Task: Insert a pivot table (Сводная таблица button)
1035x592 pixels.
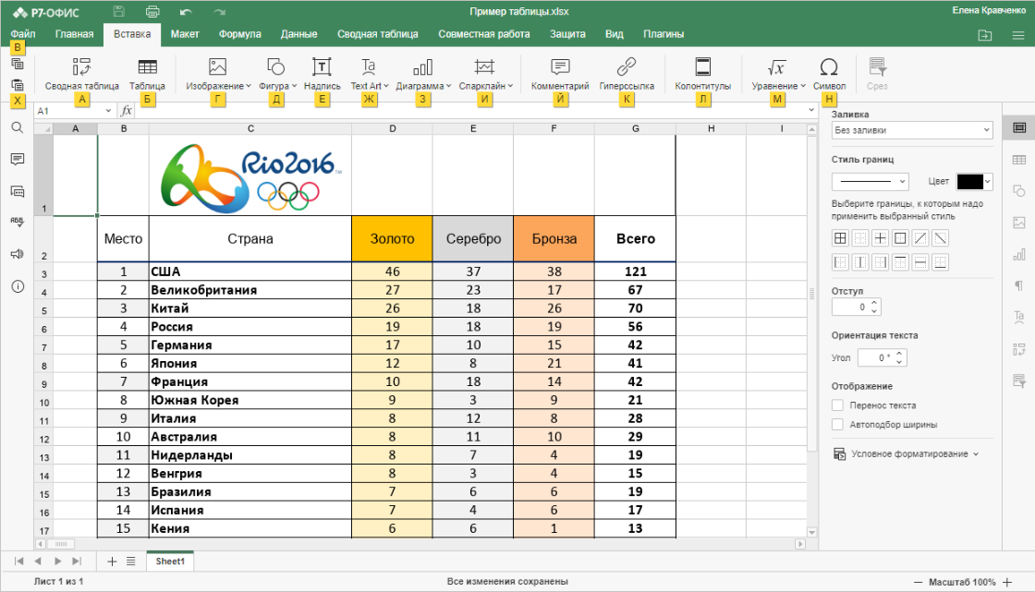Action: pos(82,74)
